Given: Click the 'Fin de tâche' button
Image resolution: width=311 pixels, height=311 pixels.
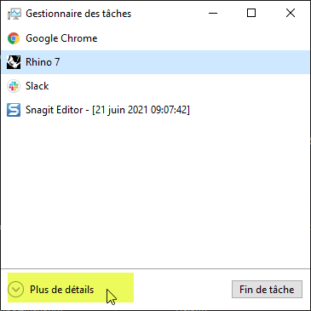Looking at the screenshot, I should tap(267, 290).
